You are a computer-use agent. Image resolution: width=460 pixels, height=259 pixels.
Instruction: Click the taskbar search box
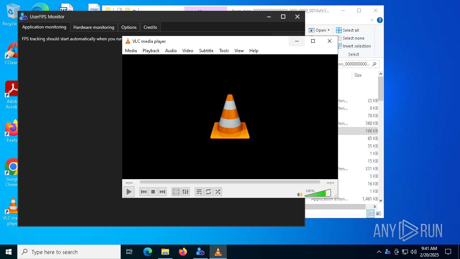[69, 252]
